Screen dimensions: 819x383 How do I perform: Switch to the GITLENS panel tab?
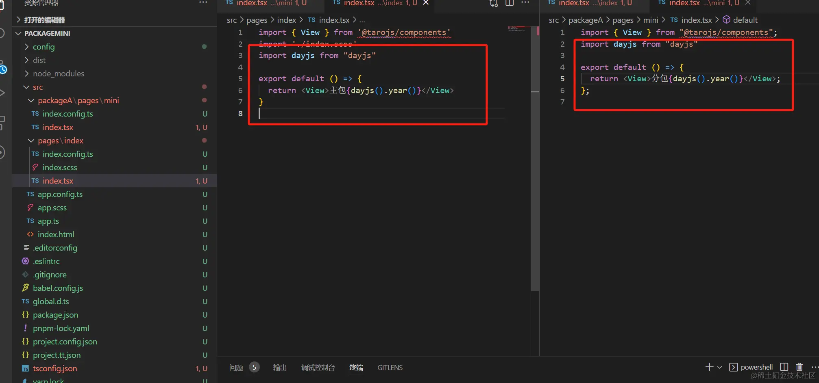pos(390,368)
